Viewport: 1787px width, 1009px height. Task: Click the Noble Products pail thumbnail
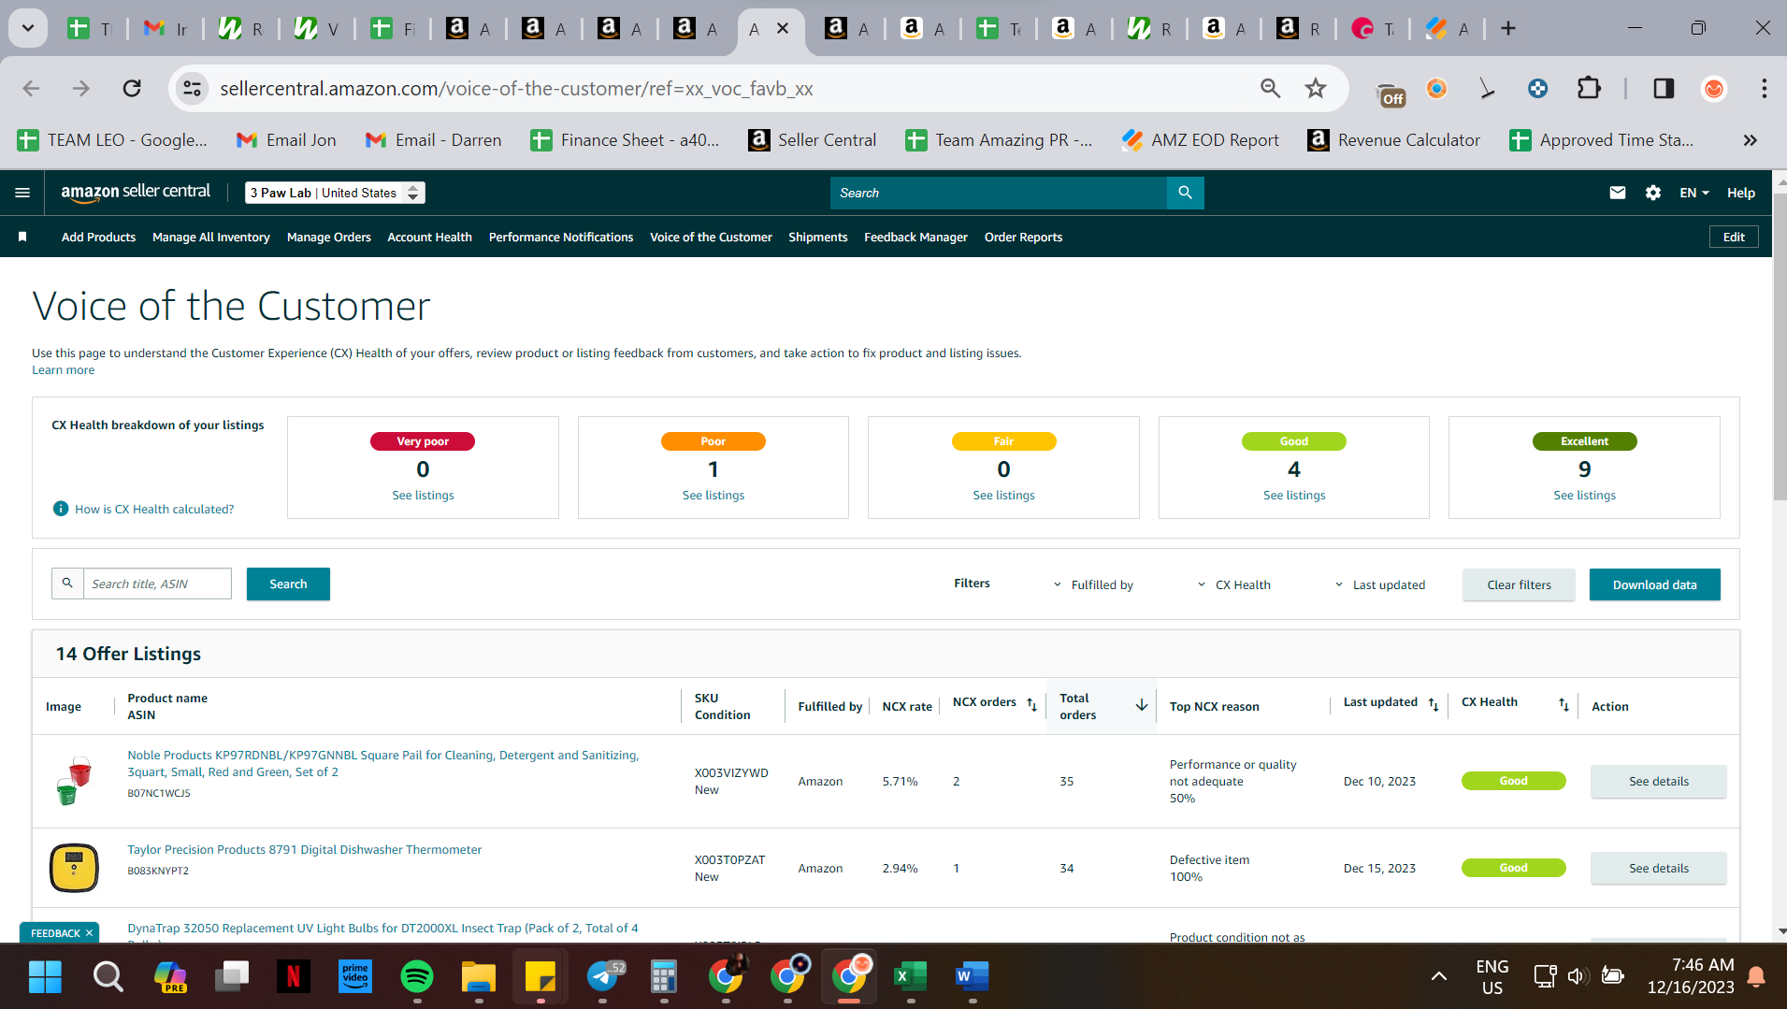click(74, 781)
